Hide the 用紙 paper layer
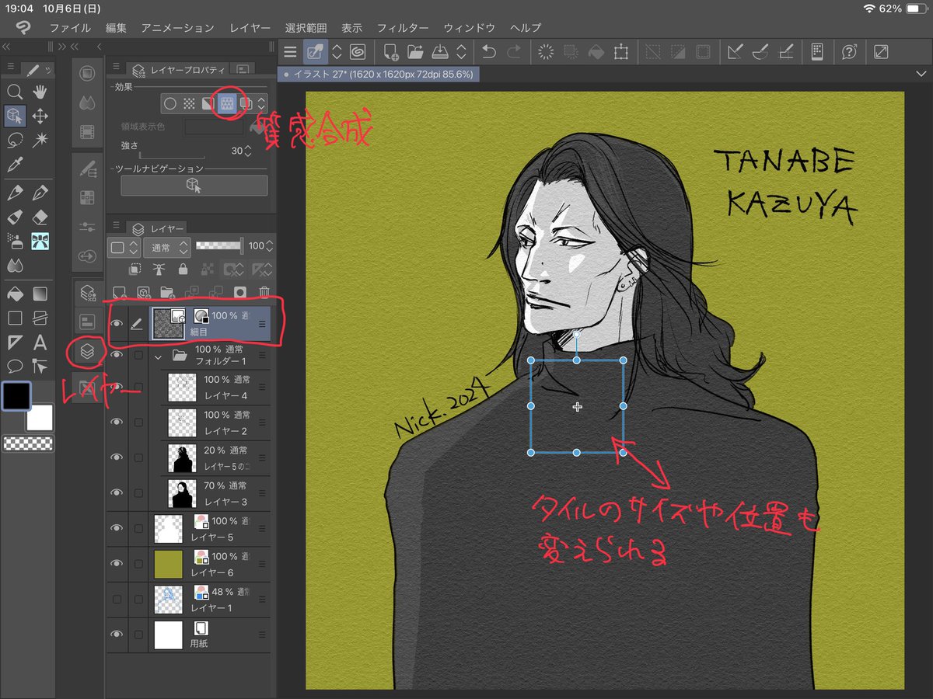 [x=117, y=635]
